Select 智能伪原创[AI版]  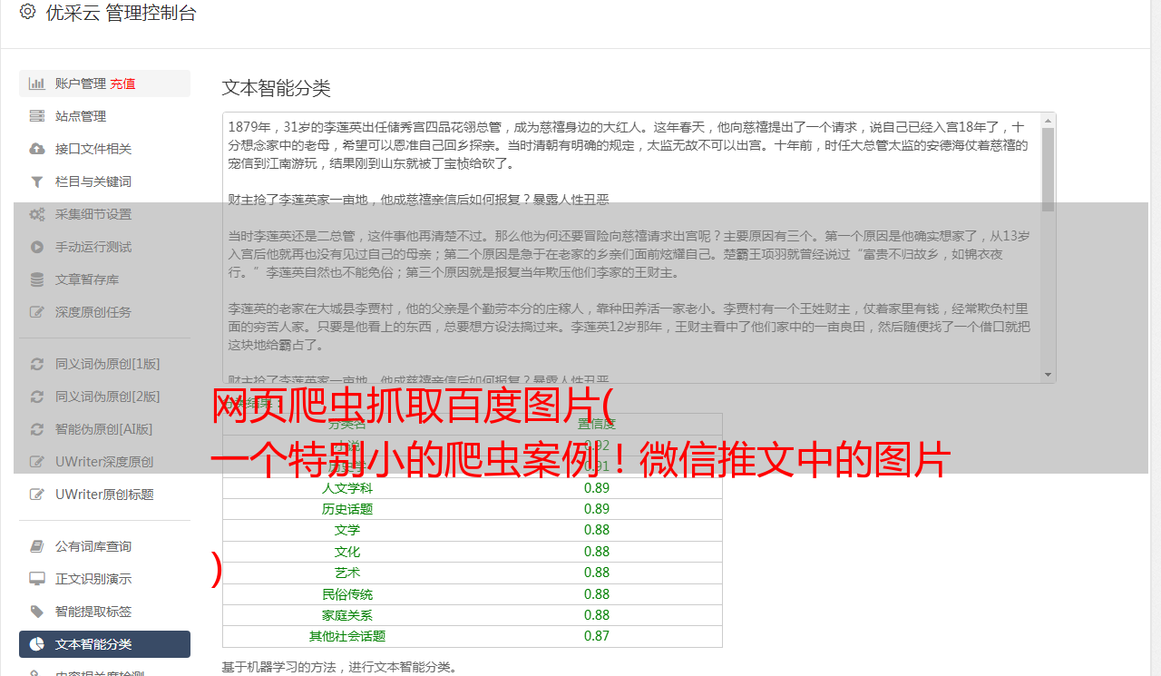(x=104, y=429)
